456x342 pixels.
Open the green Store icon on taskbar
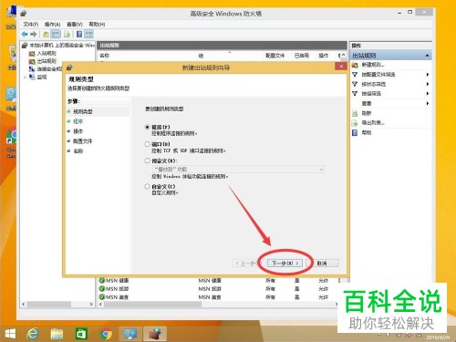81,334
